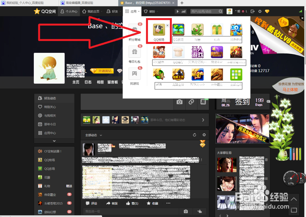Open the settings gear in top bar

260,11
